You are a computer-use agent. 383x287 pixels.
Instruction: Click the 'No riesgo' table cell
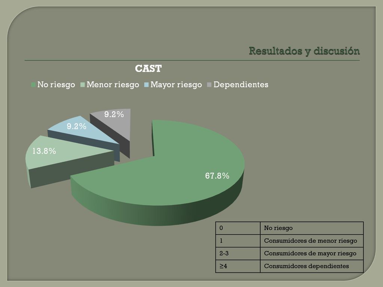coord(312,228)
